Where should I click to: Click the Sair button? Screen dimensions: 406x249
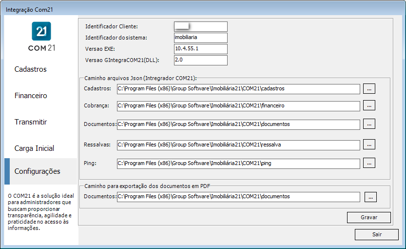click(x=376, y=234)
